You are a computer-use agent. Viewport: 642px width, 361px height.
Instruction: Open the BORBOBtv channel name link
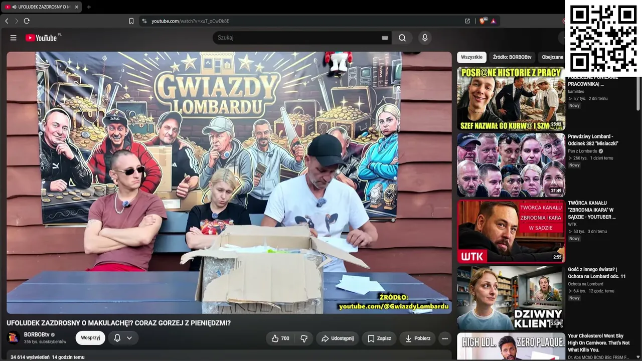point(37,334)
